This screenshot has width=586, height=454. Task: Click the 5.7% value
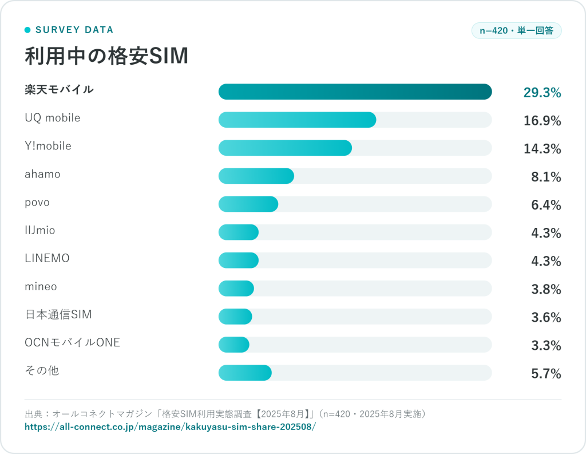(546, 373)
